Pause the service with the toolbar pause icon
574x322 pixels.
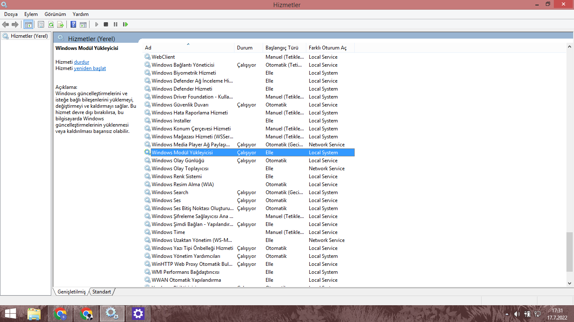click(116, 24)
